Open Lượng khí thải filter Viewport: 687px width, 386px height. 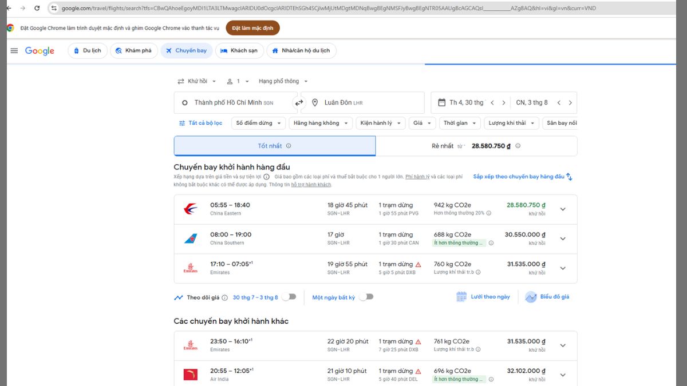coord(511,123)
